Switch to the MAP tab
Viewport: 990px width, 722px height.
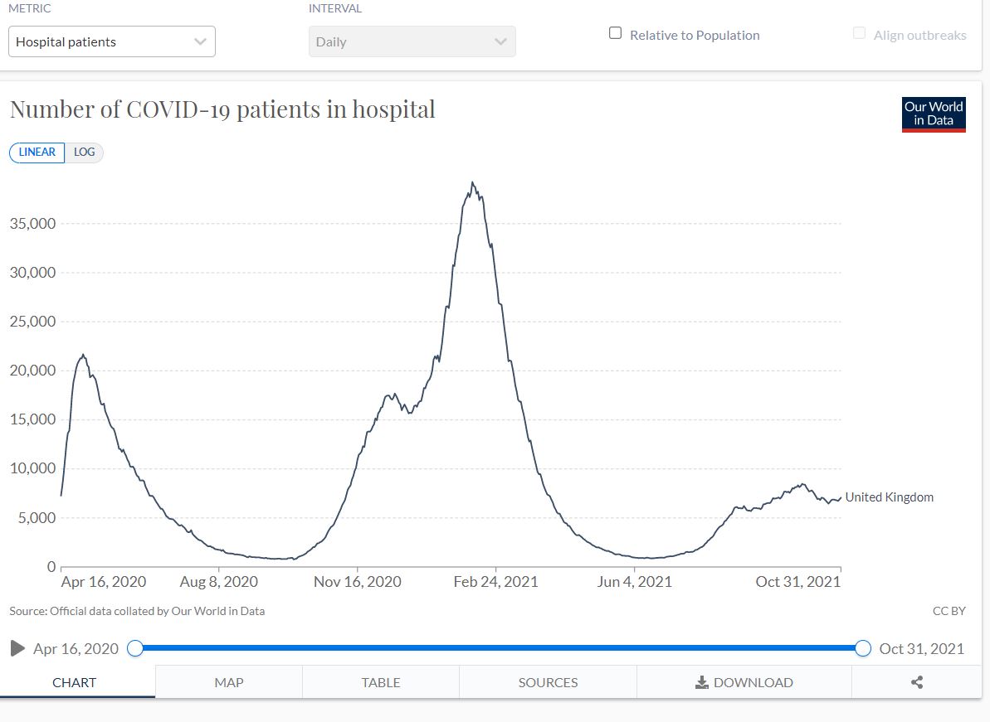229,682
